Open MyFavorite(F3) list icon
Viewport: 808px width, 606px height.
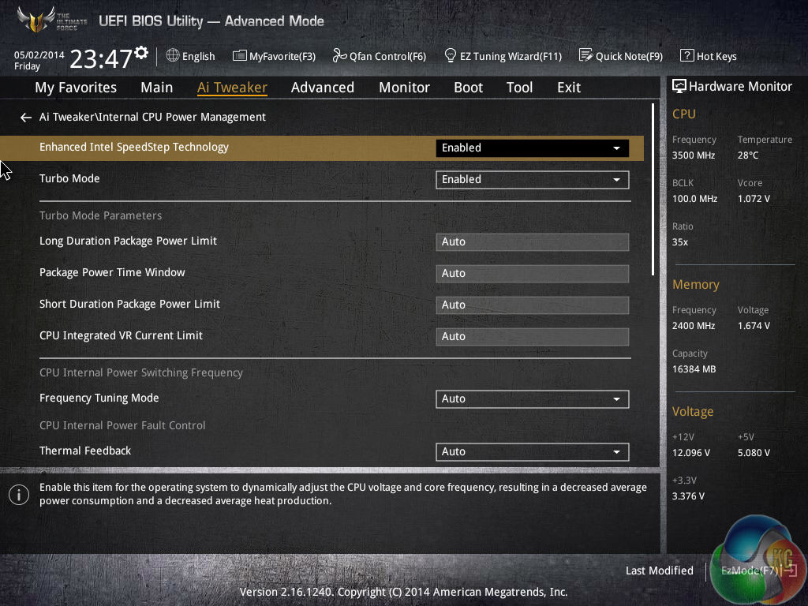pyautogui.click(x=239, y=56)
